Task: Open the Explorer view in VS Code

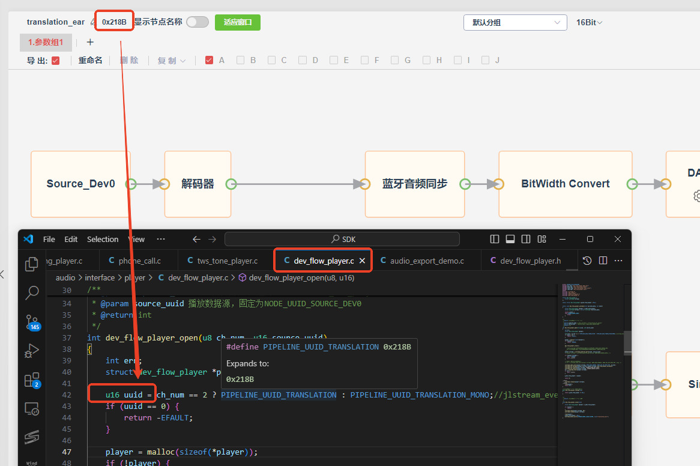Action: pos(31,264)
